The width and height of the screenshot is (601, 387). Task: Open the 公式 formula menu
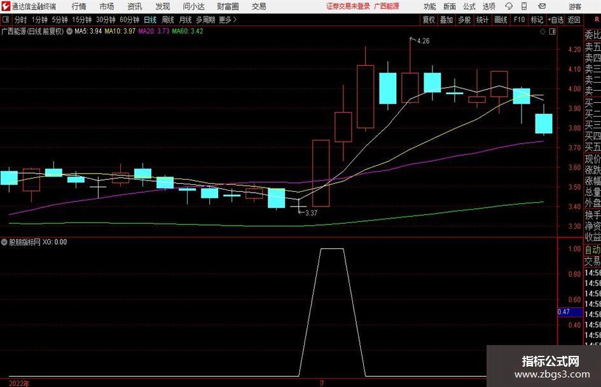click(x=469, y=6)
